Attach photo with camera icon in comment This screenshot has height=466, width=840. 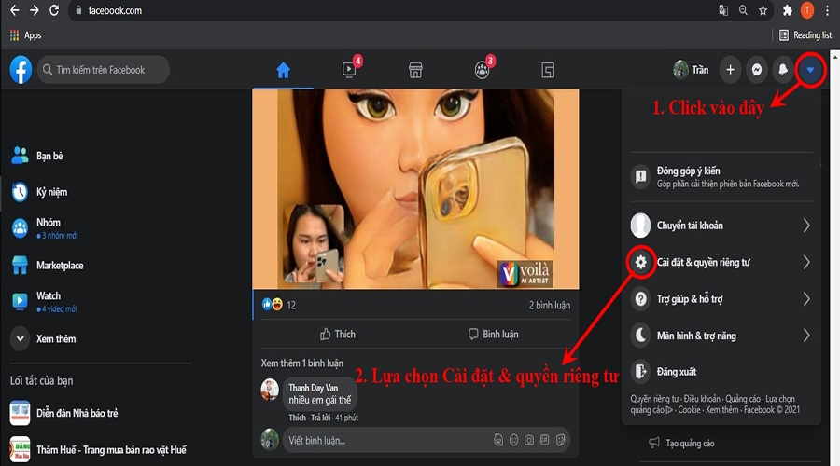tap(529, 440)
